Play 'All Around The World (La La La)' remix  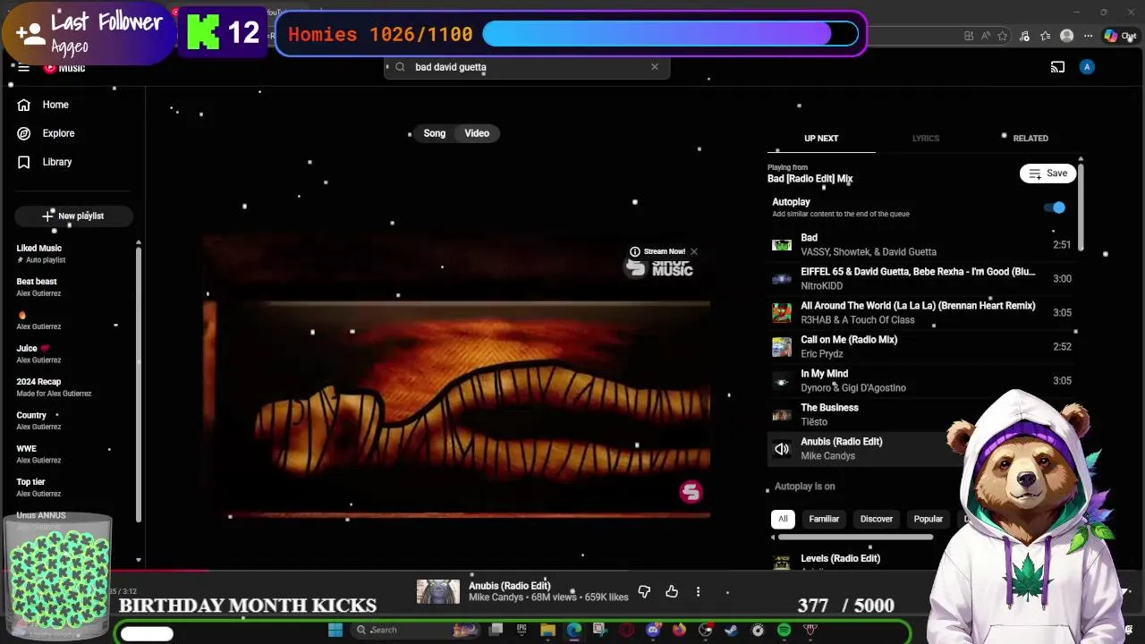point(921,312)
